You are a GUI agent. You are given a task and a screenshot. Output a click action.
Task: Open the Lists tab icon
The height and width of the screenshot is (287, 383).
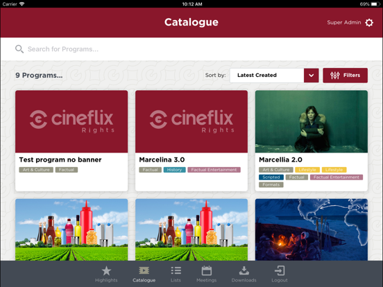(176, 270)
